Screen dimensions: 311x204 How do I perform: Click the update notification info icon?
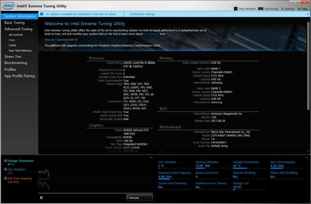42,14
